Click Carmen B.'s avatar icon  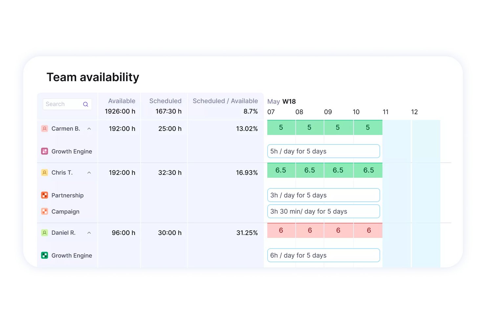[45, 129]
